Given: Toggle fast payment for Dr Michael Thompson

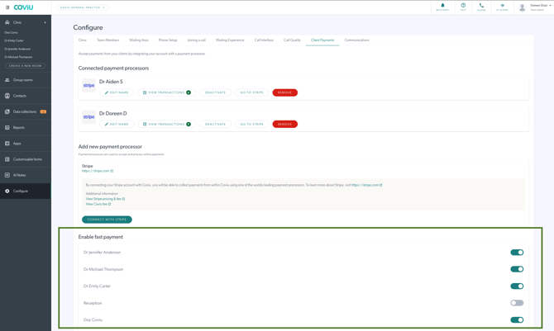Looking at the screenshot, I should 517,269.
